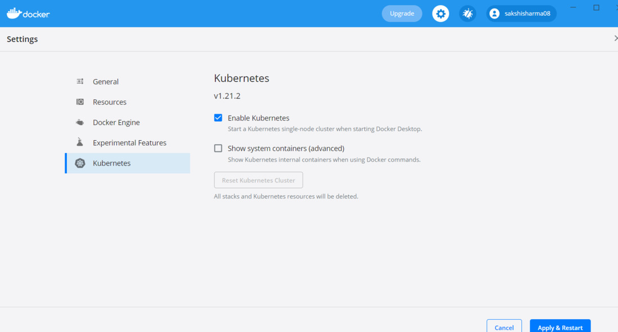Screen dimensions: 618x332
Task: Click Reset Kubernetes Cluster button
Action: point(258,180)
